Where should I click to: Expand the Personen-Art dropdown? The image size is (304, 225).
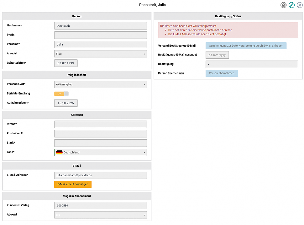[100, 84]
